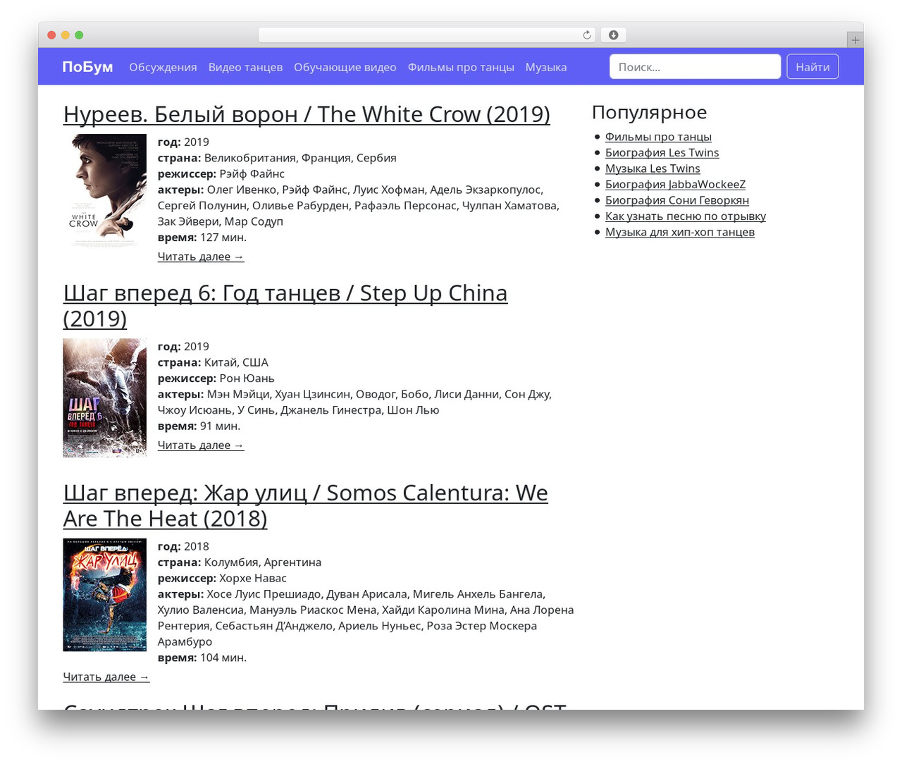This screenshot has height=764, width=902.
Task: Open Музыка для хип-хоп танцев link
Action: (x=680, y=232)
